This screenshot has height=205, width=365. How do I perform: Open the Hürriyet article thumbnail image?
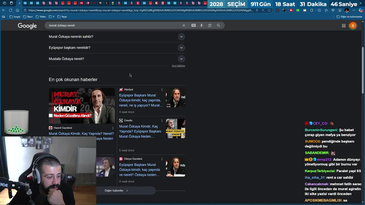[175, 97]
